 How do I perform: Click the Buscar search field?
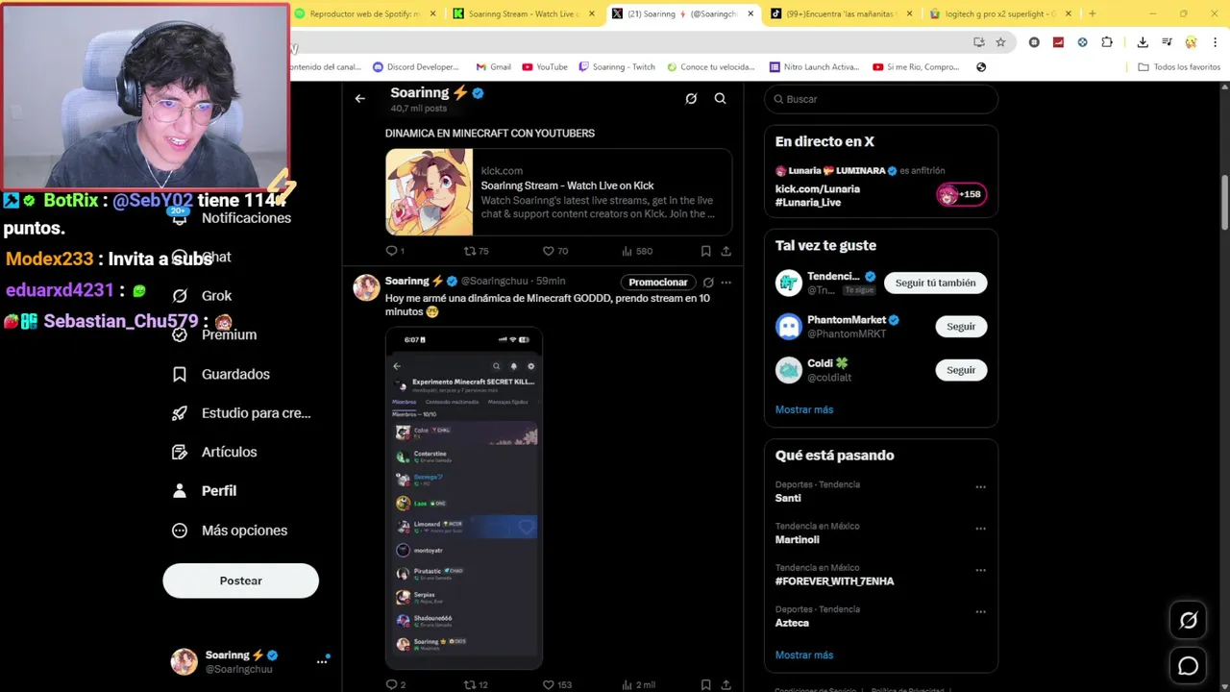(x=881, y=99)
